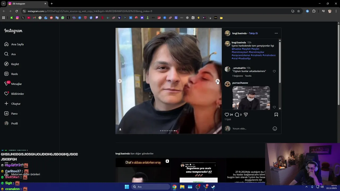The image size is (340, 191).
Task: Click the Instagram logo
Action: [13, 31]
